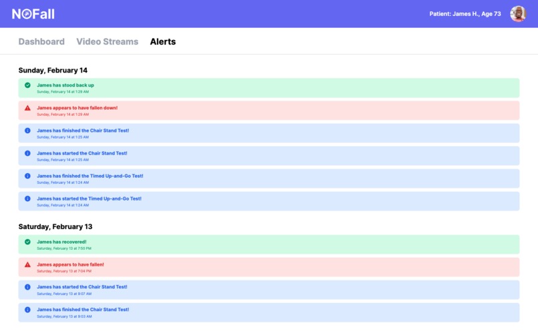The height and width of the screenshot is (331, 538).
Task: Select the Alerts tab
Action: pos(163,41)
